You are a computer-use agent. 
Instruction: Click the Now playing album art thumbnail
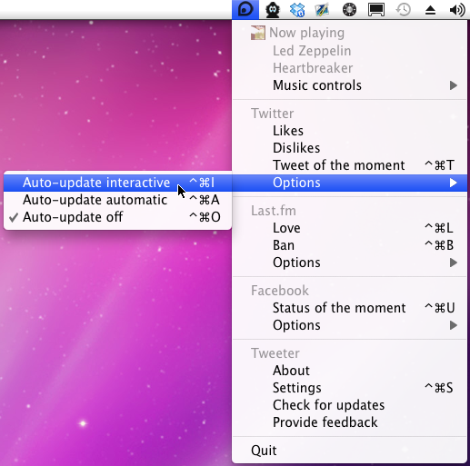click(x=258, y=33)
